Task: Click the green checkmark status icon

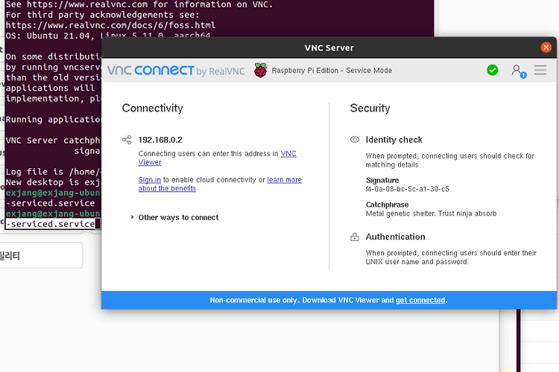Action: coord(493,70)
